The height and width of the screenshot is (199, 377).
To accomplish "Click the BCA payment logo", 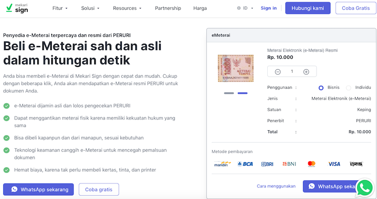I will point(245,164).
